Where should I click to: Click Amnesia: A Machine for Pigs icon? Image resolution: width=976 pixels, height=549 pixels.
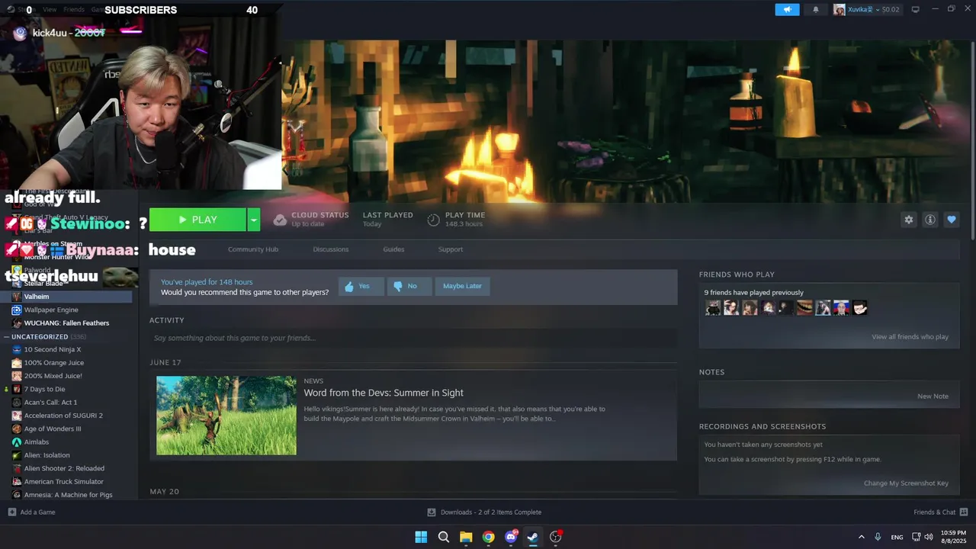point(17,495)
